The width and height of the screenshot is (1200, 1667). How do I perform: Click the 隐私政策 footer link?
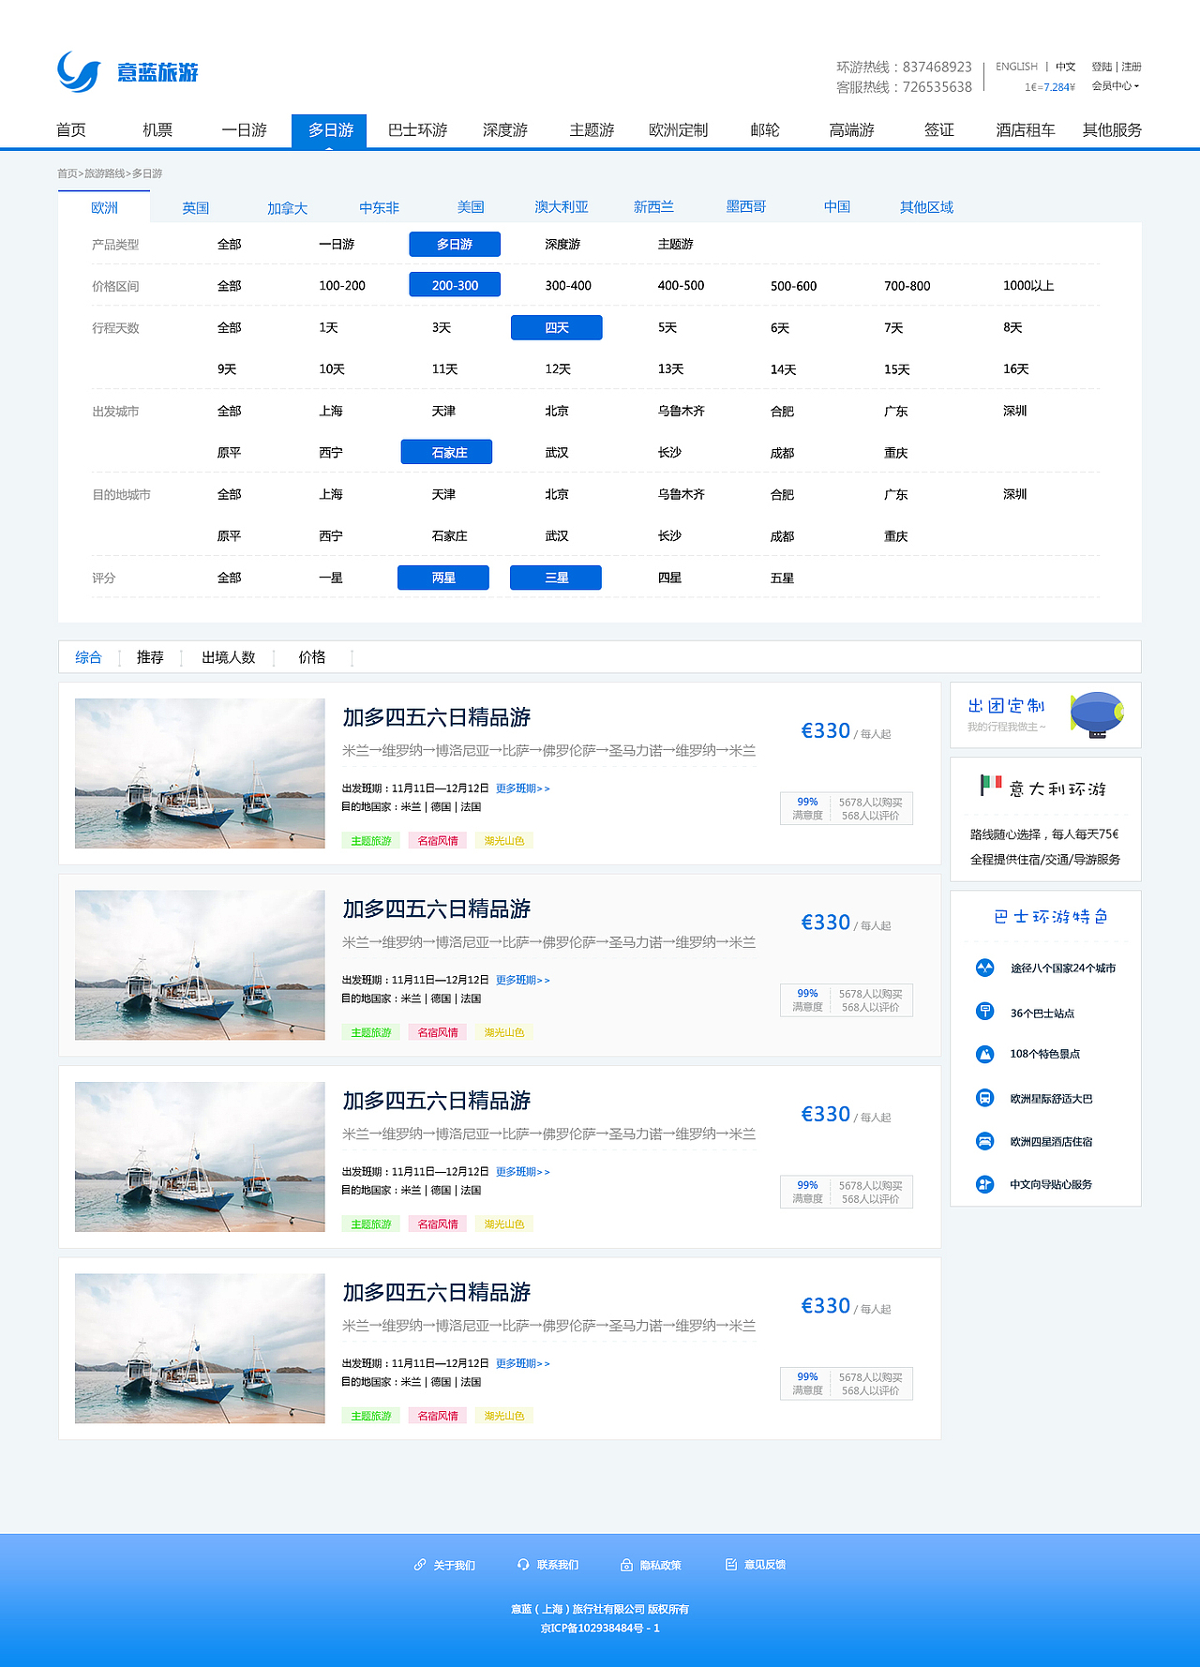click(x=660, y=1565)
